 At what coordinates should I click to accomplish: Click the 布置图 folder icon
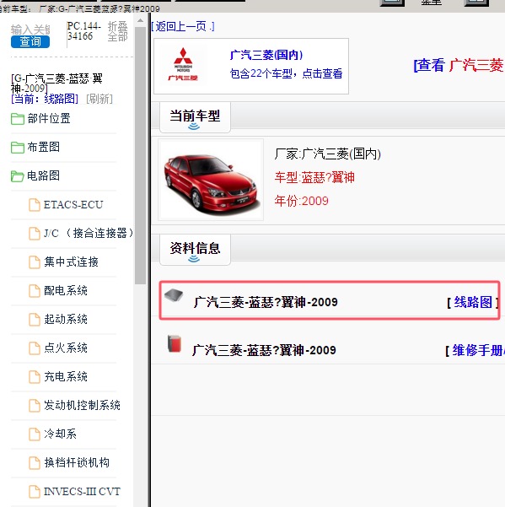coord(18,148)
